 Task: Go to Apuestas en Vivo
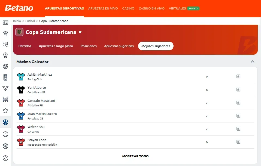(x=103, y=8)
